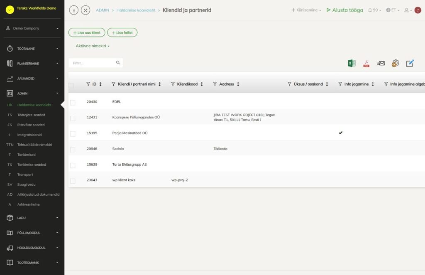Open Tankimise seaded sidebar item
Screen dimensions: 425x275
[x=32, y=165]
